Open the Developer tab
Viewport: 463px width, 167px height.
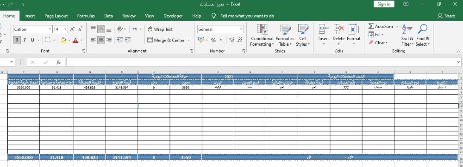[x=173, y=16]
